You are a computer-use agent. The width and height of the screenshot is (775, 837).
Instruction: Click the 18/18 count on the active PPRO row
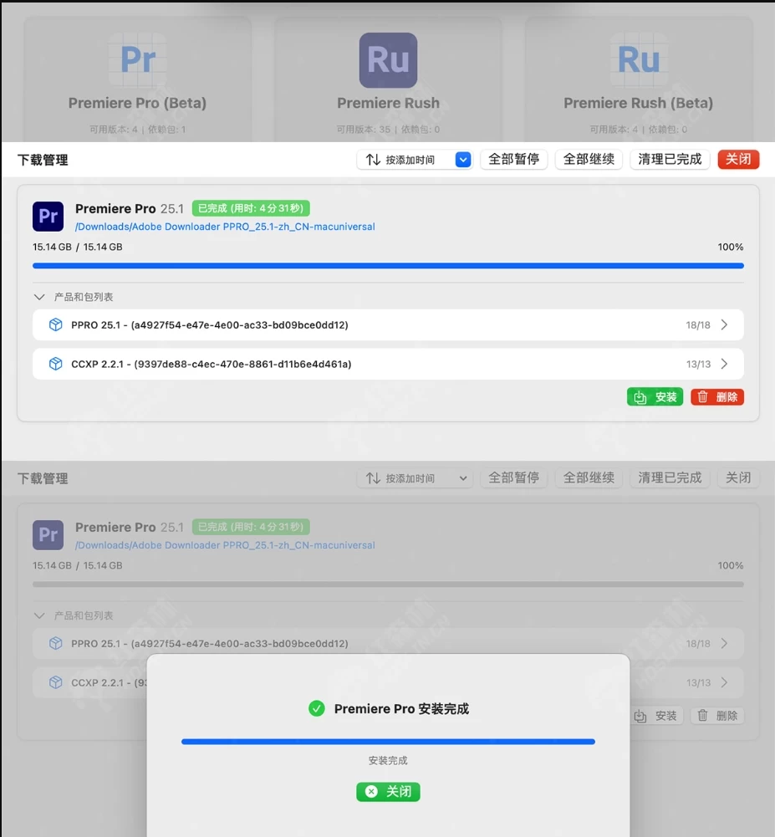tap(698, 324)
